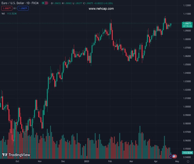Click the 2023 label on time axis
This screenshot has height=164, width=194.
click(87, 161)
